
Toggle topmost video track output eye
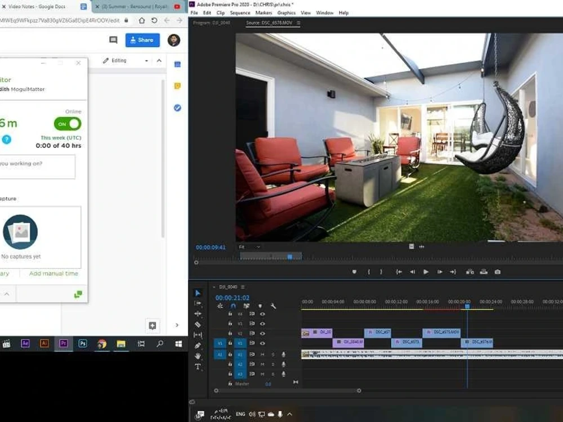pyautogui.click(x=262, y=314)
